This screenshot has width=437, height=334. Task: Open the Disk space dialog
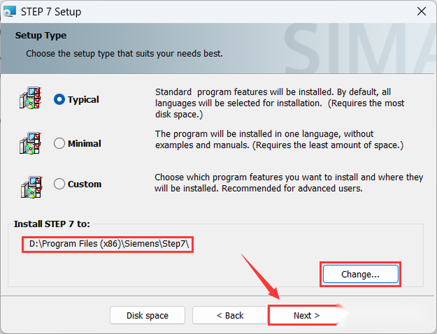point(147,315)
